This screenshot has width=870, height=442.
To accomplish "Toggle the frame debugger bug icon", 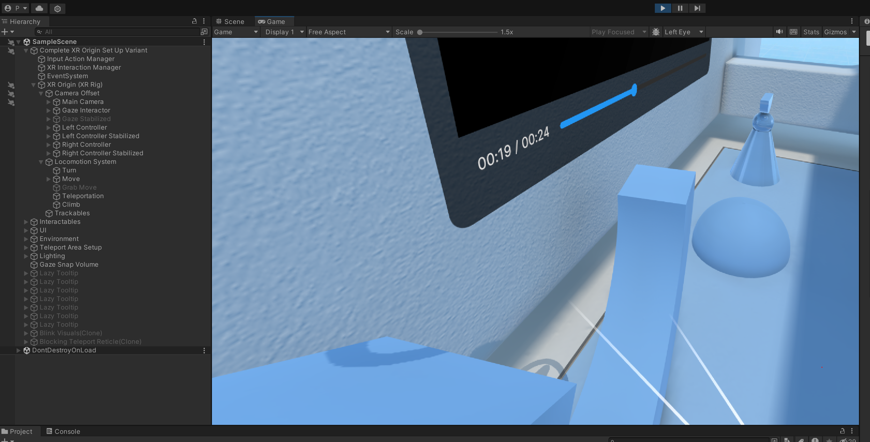I will tap(656, 32).
